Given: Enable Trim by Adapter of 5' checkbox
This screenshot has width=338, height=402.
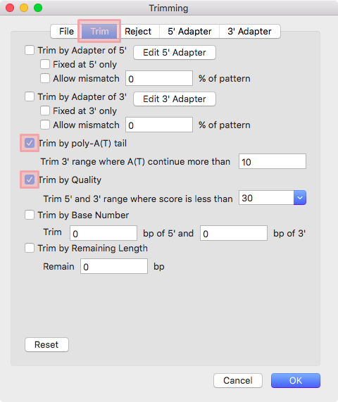Looking at the screenshot, I should pos(30,50).
